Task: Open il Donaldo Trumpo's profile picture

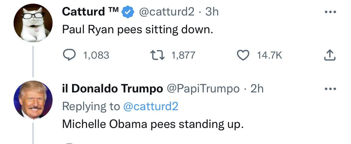Action: (x=33, y=99)
